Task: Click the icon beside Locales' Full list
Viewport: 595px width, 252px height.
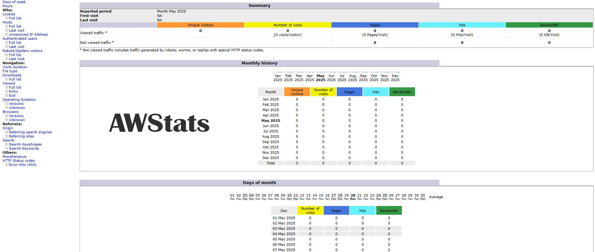Action: point(6,18)
